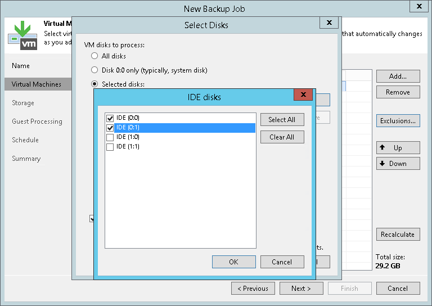This screenshot has height=306, width=432.
Task: Click the 29.2 GB total size value
Action: (388, 266)
